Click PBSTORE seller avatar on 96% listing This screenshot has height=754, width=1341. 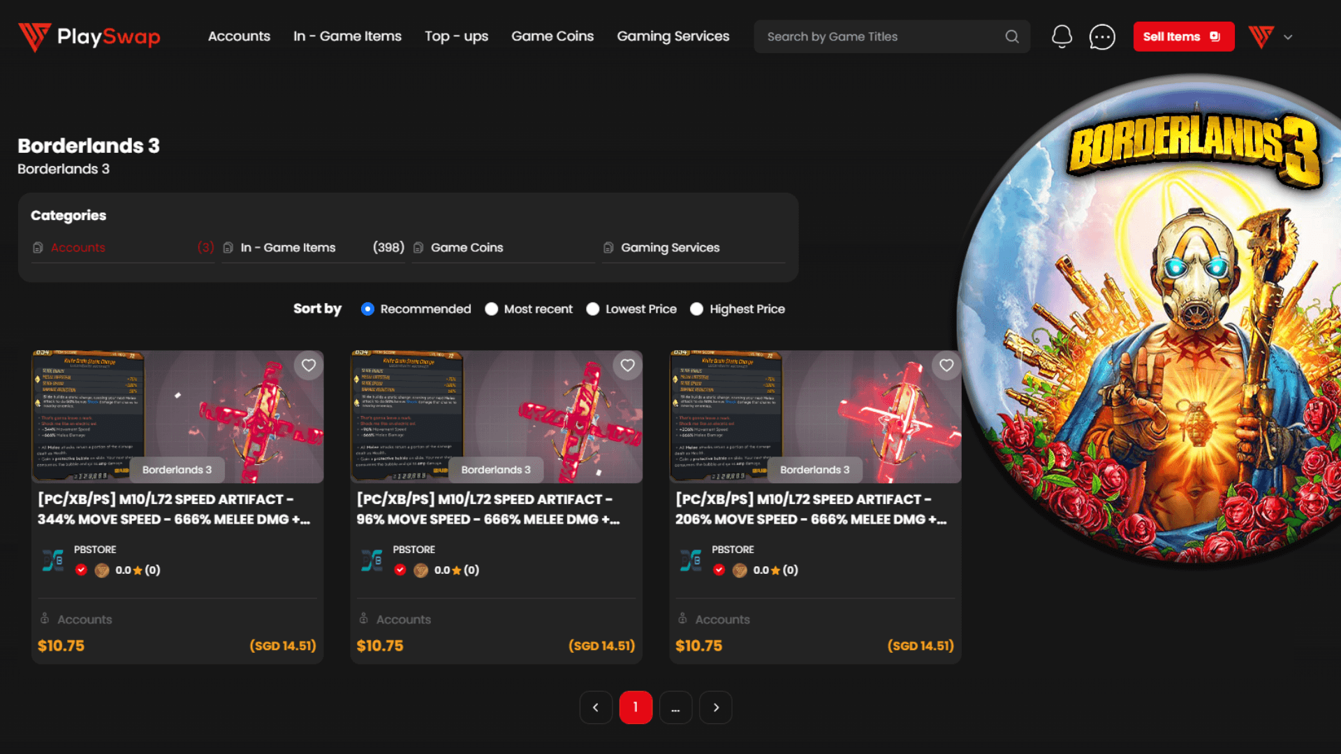[x=372, y=560]
